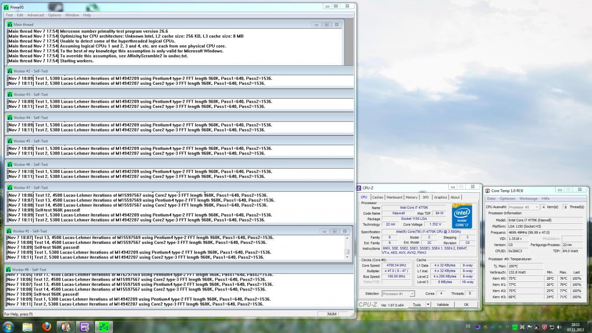Open Windows Explorer from the taskbar
Screen dimensions: 592x333
[28, 327]
